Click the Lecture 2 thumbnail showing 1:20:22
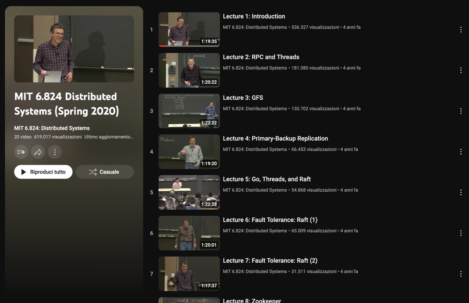469x303 pixels. click(189, 70)
